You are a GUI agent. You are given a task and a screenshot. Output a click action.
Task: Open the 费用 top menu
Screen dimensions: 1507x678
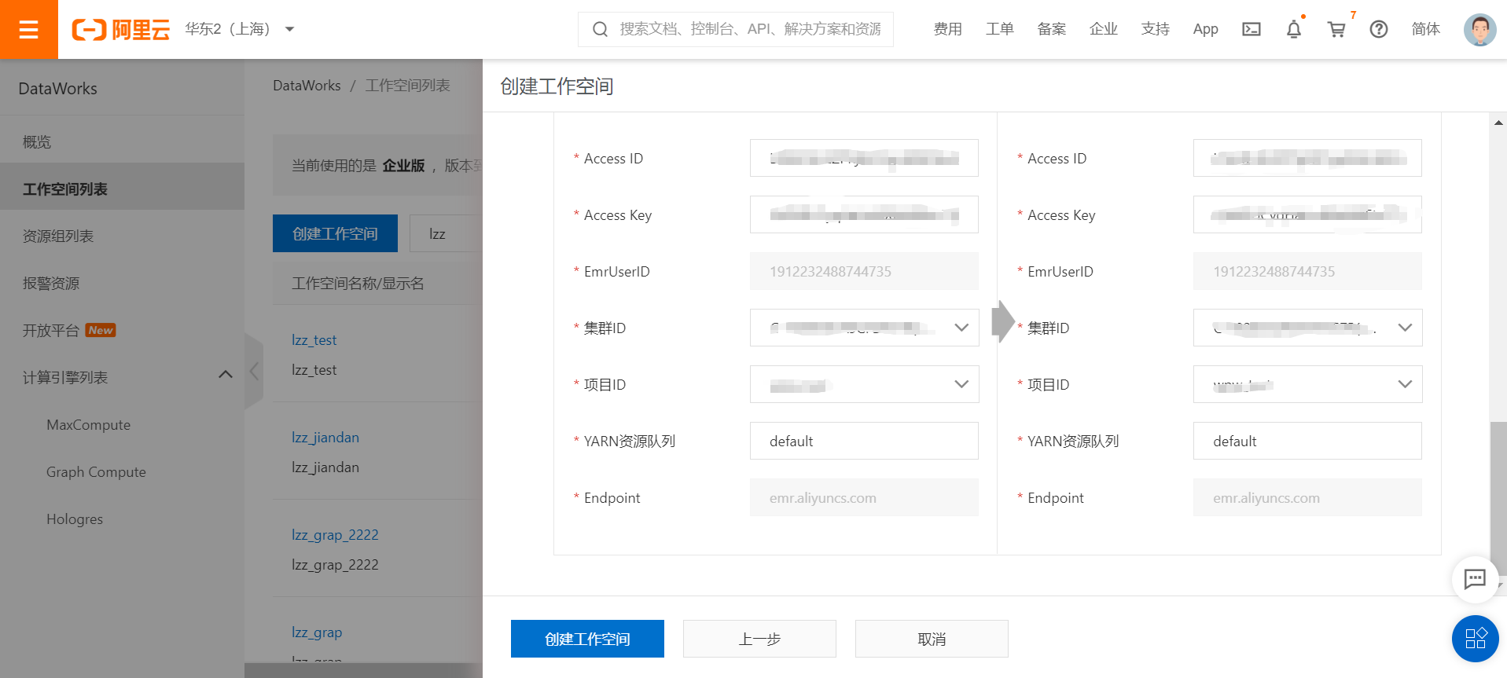(x=947, y=29)
